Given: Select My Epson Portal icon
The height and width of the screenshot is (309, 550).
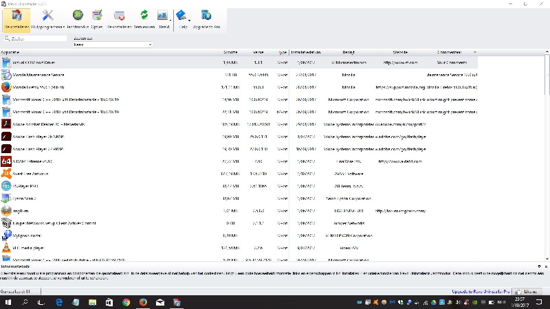Looking at the screenshot, I should (x=6, y=235).
